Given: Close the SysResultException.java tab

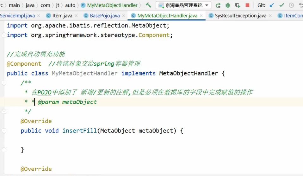Looking at the screenshot, I should pyautogui.click(x=270, y=16).
